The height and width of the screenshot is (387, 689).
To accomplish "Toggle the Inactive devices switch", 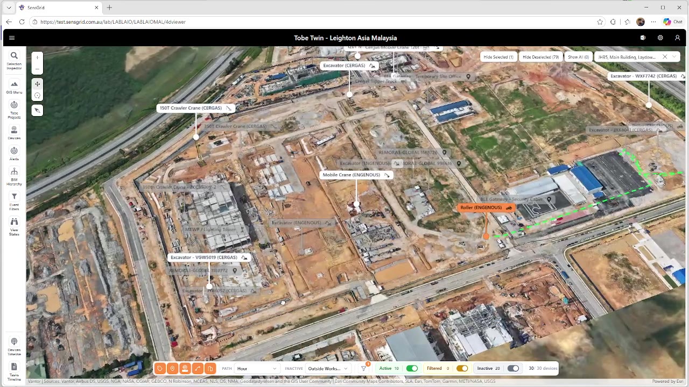I will click(x=513, y=368).
